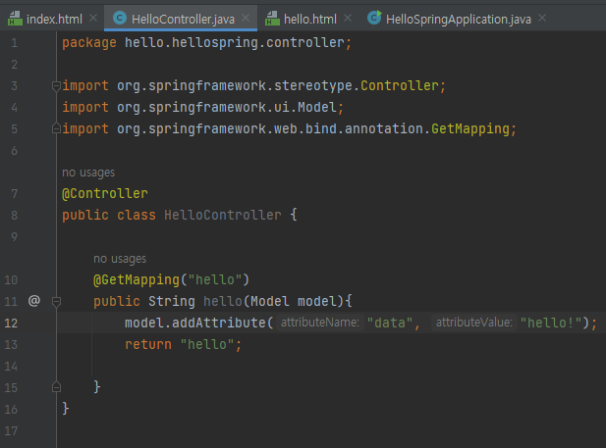Click the runnable class icon on HelloSpringApplication.java tab

(374, 18)
